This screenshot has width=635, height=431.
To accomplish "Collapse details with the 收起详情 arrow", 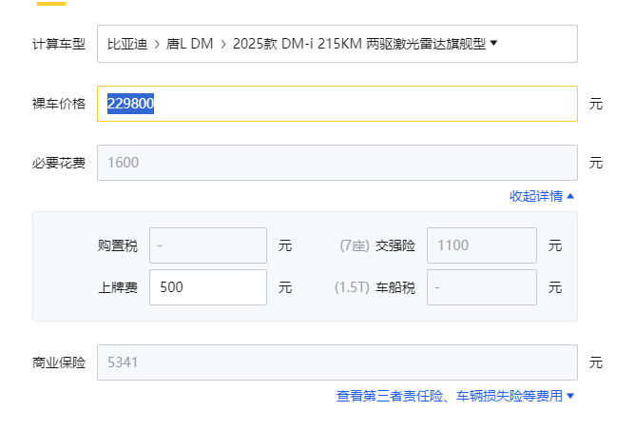I will coord(570,196).
